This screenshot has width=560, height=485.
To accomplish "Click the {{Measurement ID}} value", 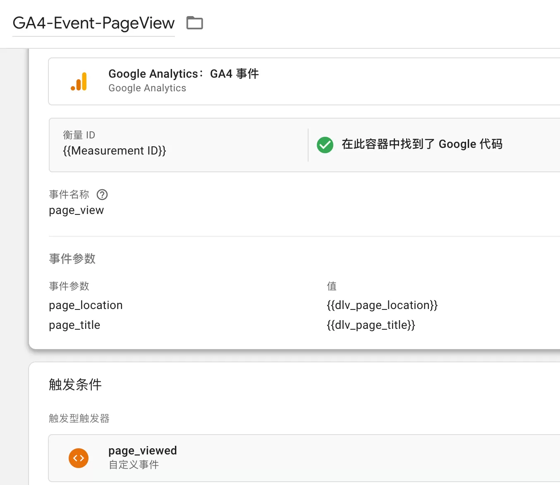I will [x=115, y=151].
